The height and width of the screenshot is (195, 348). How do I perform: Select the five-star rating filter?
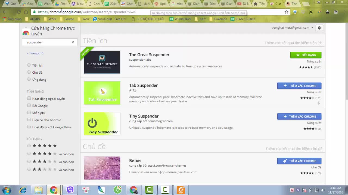pyautogui.click(x=29, y=146)
